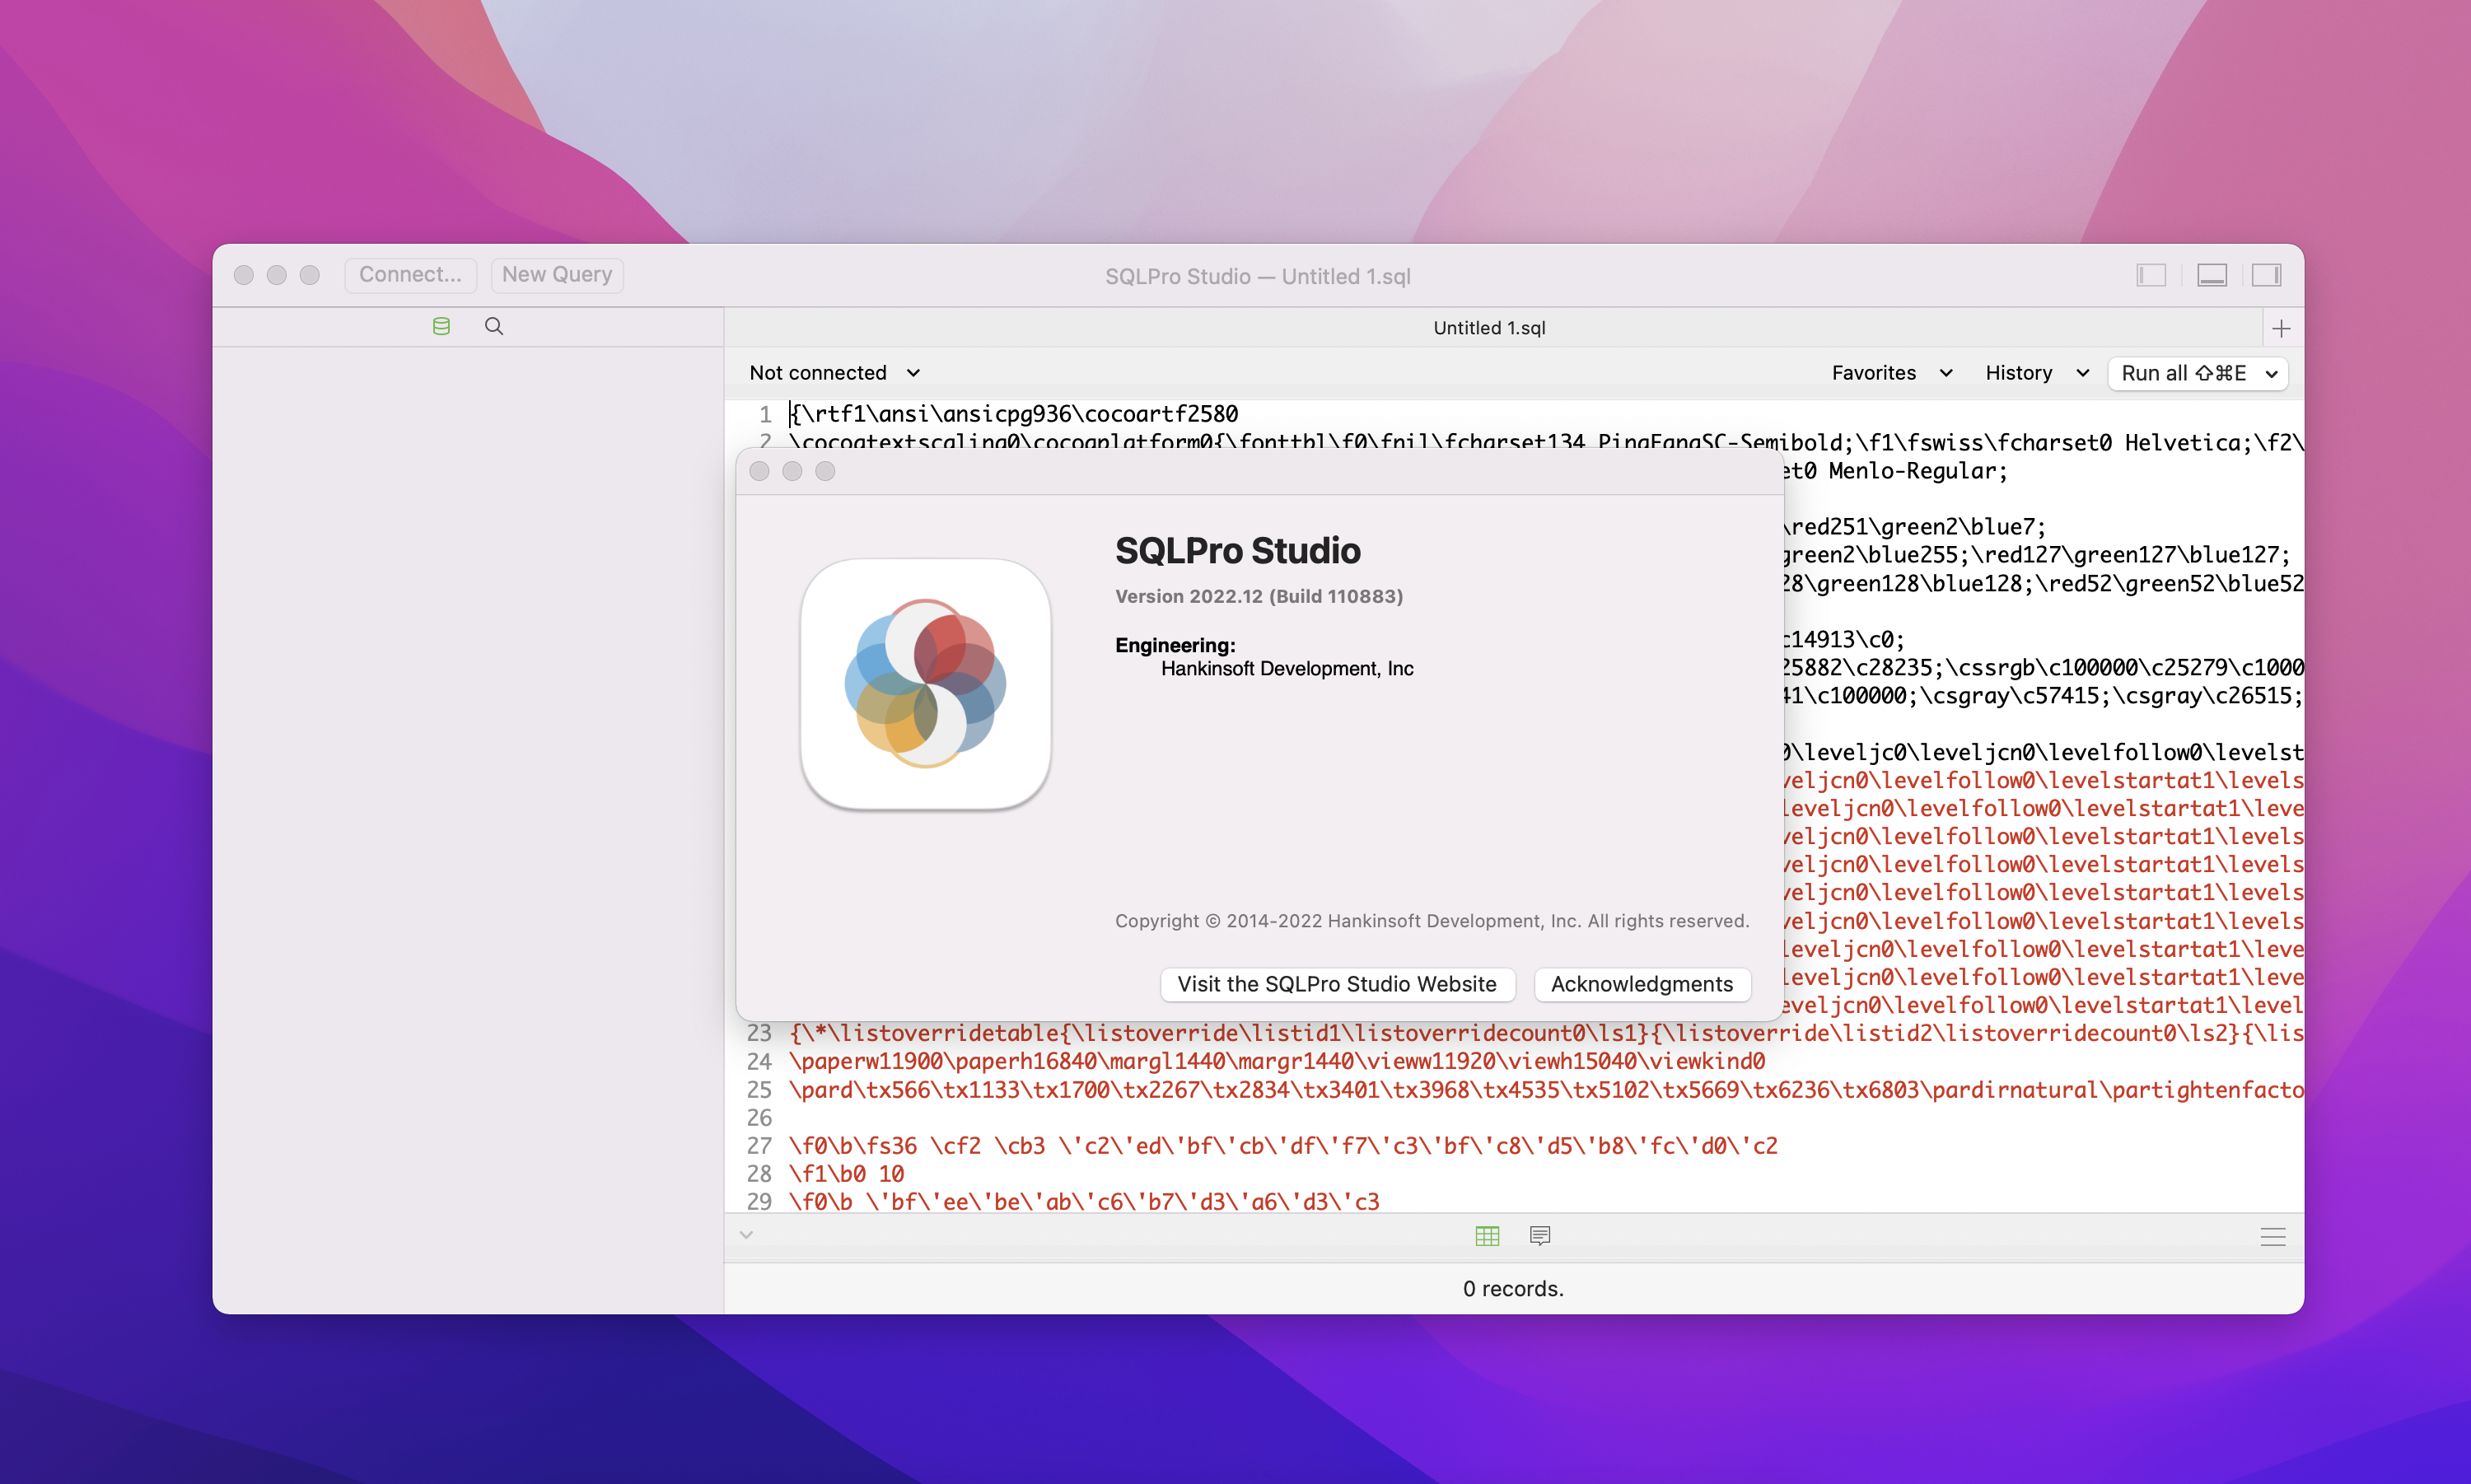Open the Not connected dropdown
This screenshot has width=2471, height=1484.
(x=834, y=373)
